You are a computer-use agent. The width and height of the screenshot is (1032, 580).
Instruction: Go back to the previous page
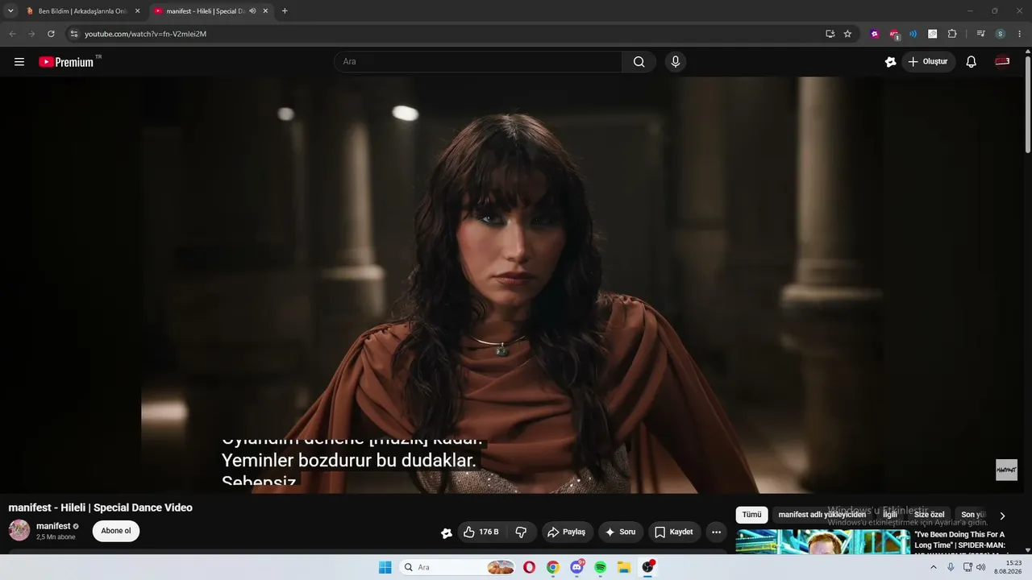point(12,34)
